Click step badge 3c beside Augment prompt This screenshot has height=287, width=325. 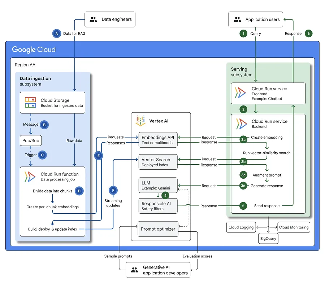tap(243, 175)
